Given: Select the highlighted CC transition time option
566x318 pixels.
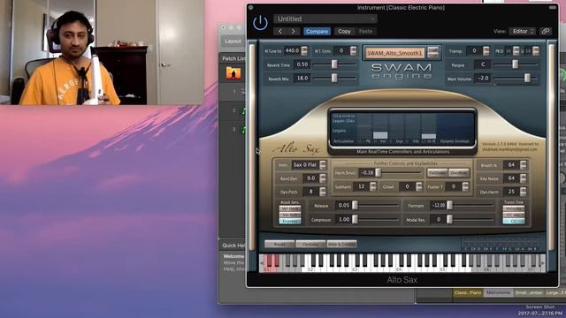Looking at the screenshot, I should (x=513, y=221).
